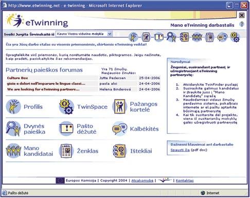Click top toolbar mailbox envelope icon

tap(159, 37)
